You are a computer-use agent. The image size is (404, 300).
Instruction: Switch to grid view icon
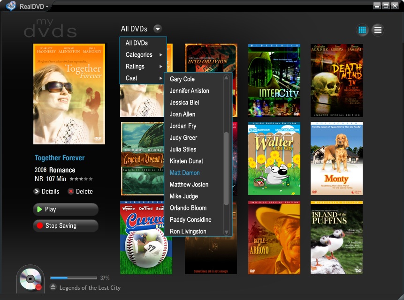[362, 30]
